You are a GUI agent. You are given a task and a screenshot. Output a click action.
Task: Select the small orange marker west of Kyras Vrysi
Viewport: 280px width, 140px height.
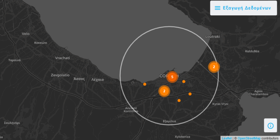(190, 94)
